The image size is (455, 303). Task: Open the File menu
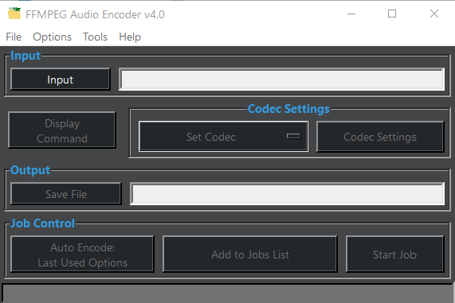click(x=14, y=37)
